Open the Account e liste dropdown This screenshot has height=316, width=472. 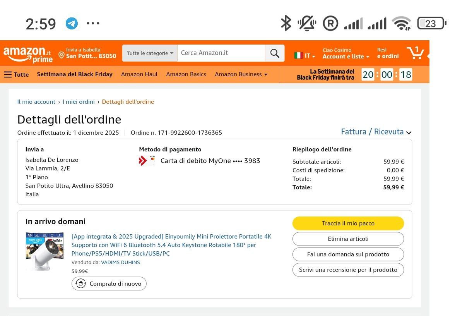point(346,57)
